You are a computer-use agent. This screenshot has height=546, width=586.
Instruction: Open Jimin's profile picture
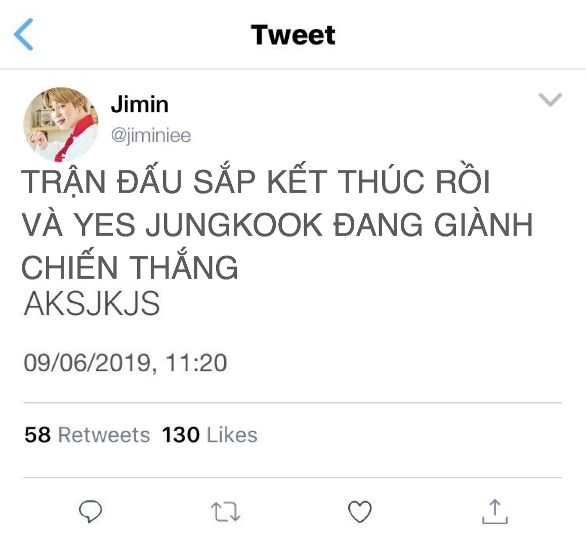61,124
